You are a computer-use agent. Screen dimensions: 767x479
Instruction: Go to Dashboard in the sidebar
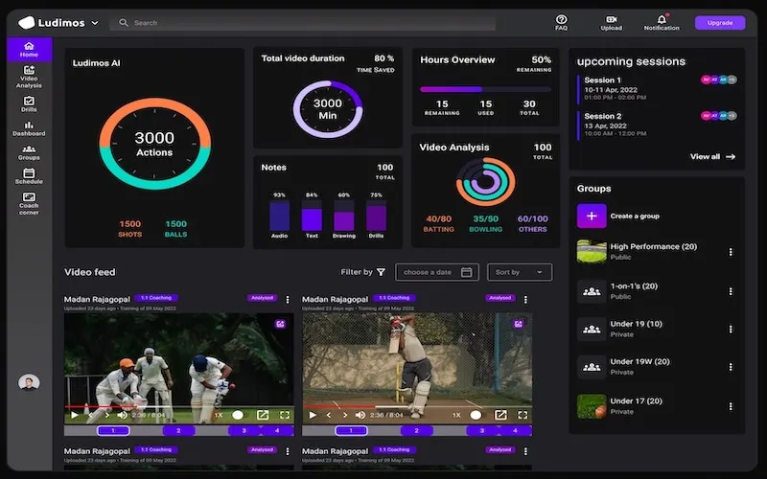pyautogui.click(x=29, y=128)
